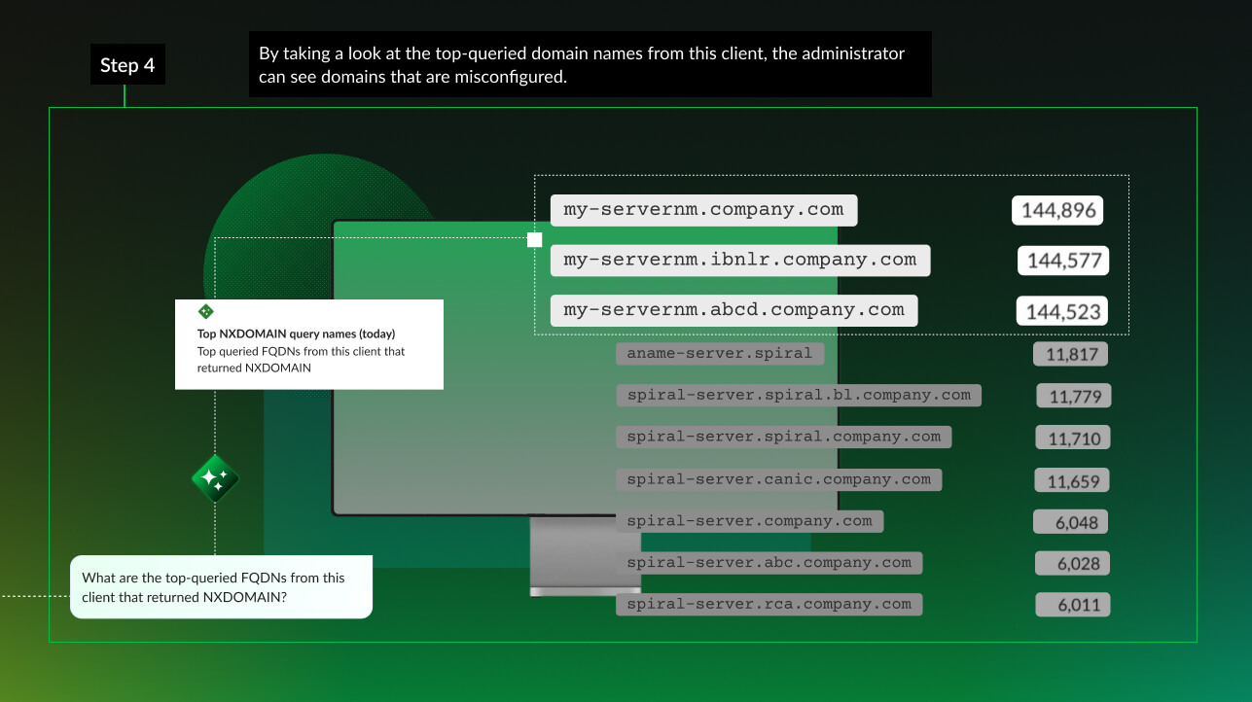Click spiral-server.canic.company.com entry
This screenshot has width=1252, height=702.
pos(779,479)
